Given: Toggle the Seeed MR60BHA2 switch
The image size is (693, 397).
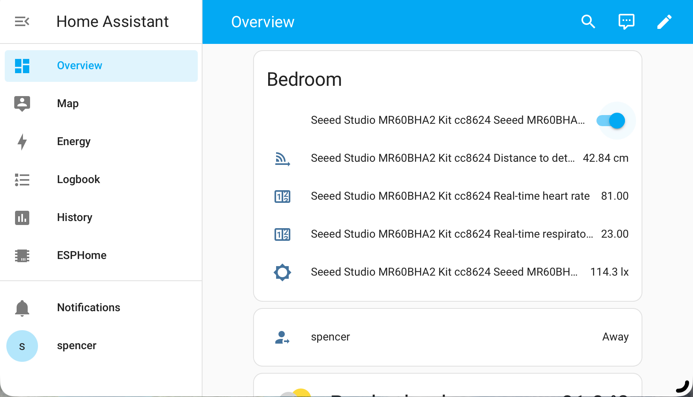Looking at the screenshot, I should (x=611, y=121).
